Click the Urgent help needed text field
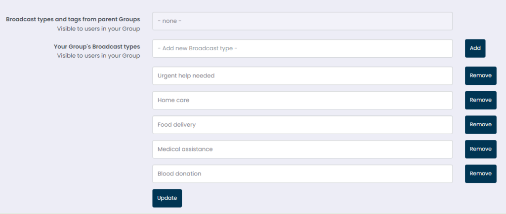Screen dimensions: 506x214 click(302, 76)
